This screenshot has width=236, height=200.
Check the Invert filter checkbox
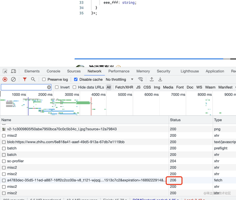click(57, 87)
